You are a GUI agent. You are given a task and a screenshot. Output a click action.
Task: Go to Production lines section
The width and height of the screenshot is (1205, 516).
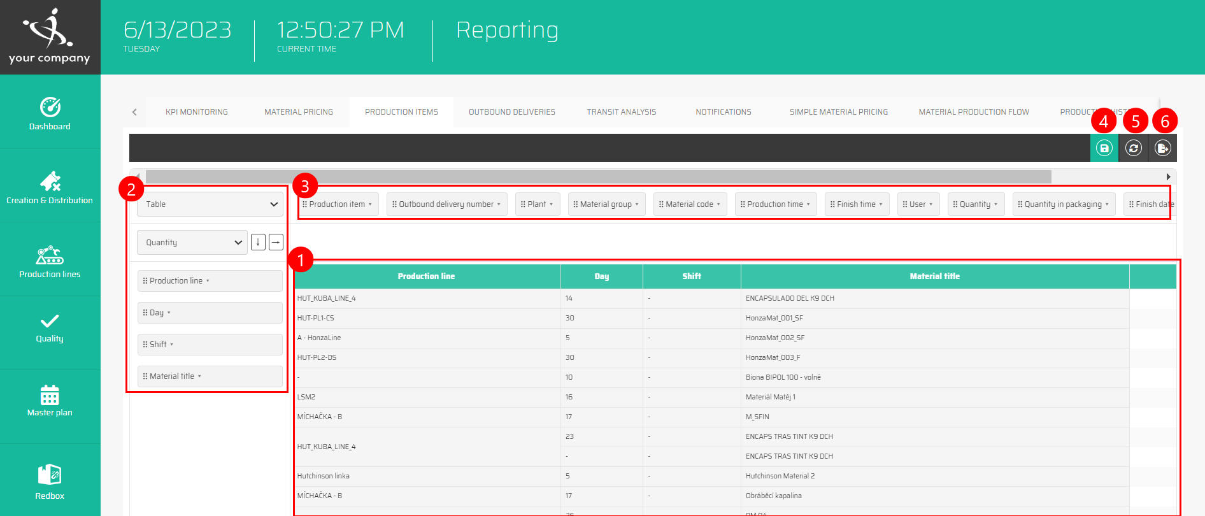pos(50,261)
